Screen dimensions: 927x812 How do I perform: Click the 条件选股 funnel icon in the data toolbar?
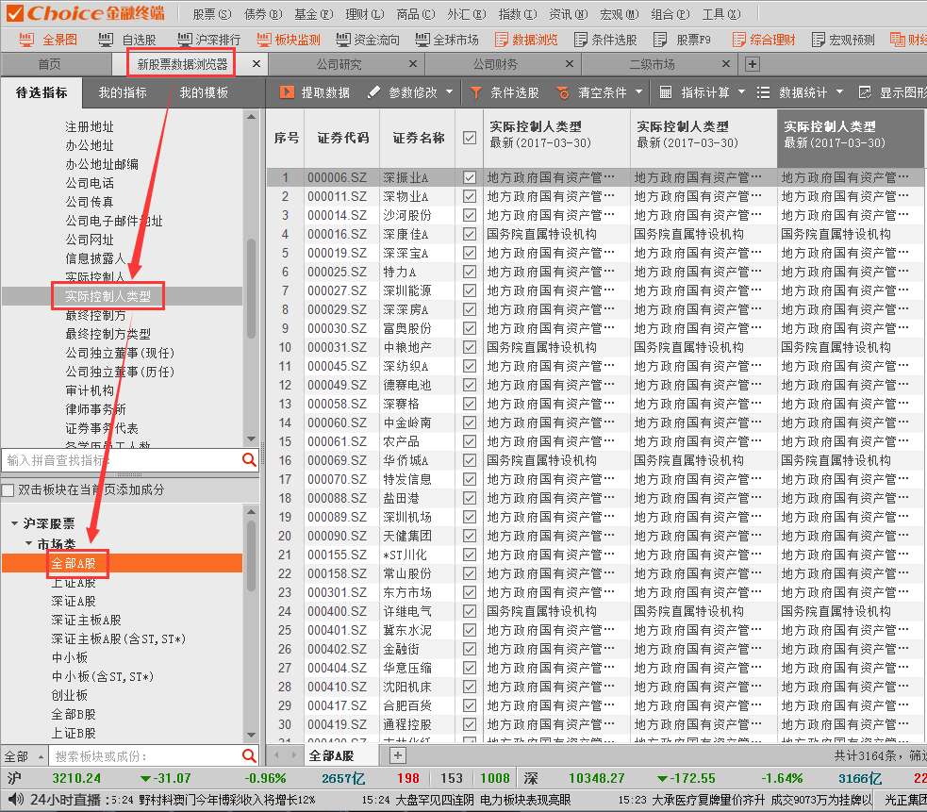coord(476,92)
